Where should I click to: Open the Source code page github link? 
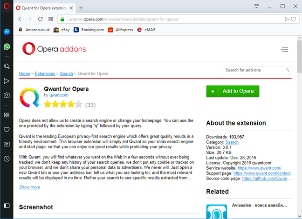pyautogui.click(x=267, y=179)
